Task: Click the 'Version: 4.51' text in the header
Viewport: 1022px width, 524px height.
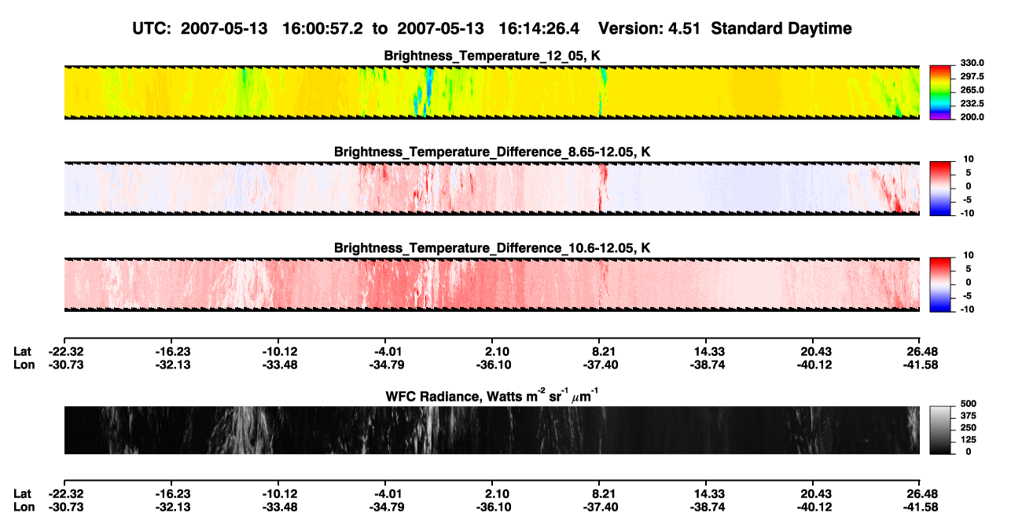Action: [x=652, y=28]
